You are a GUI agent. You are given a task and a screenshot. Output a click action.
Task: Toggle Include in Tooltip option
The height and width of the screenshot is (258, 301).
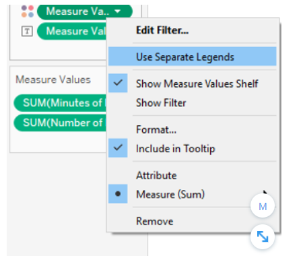pos(175,149)
